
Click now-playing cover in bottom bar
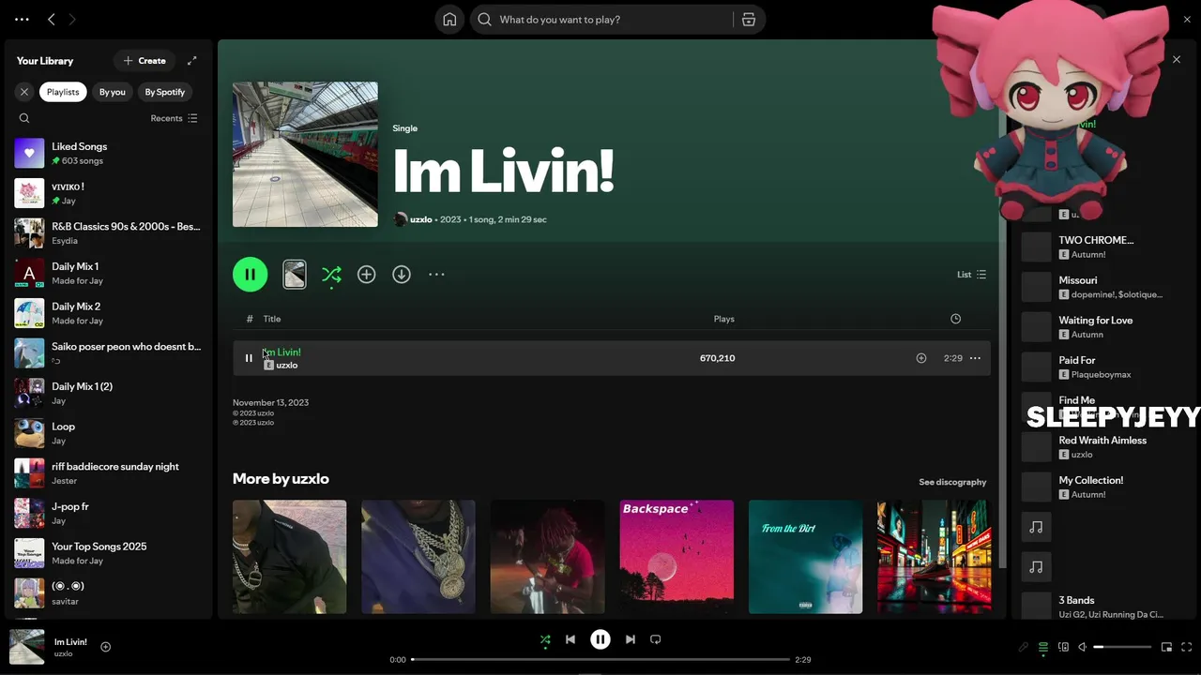[x=26, y=647]
